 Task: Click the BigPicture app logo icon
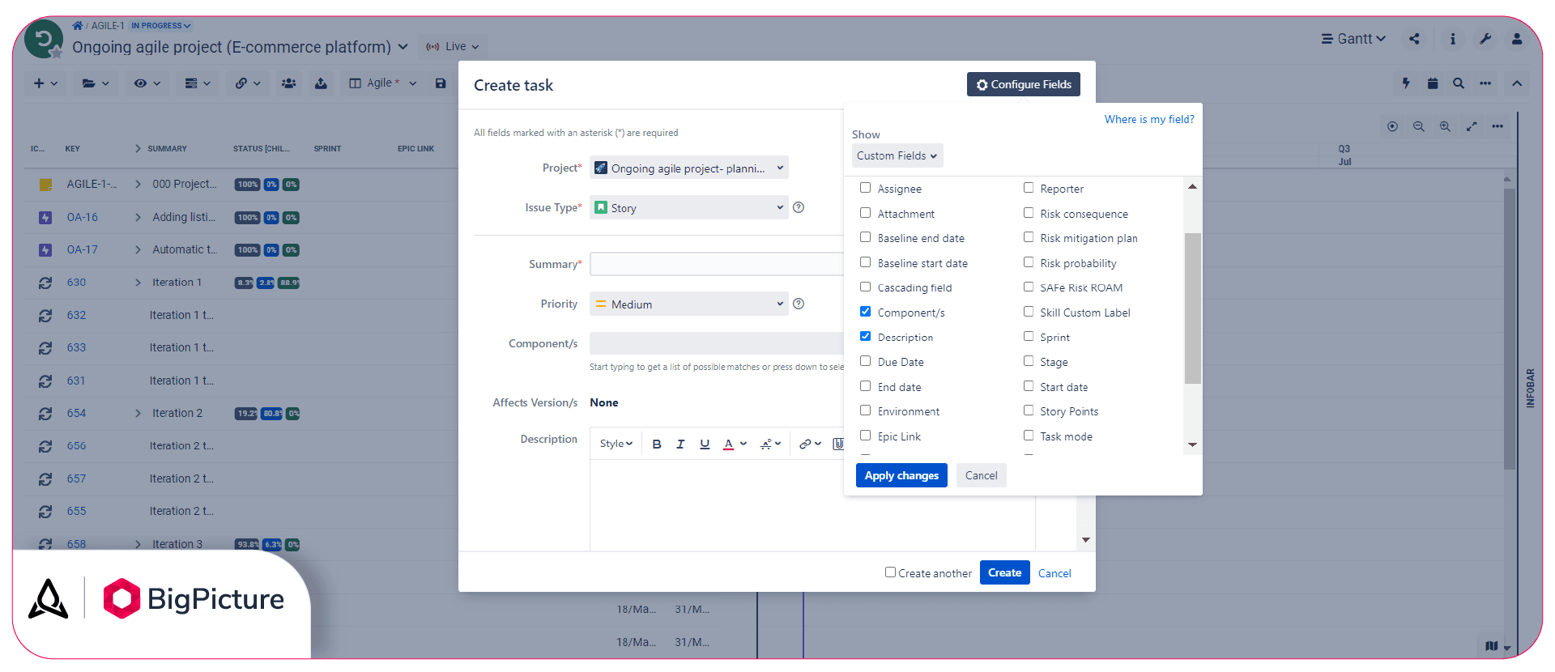[121, 598]
